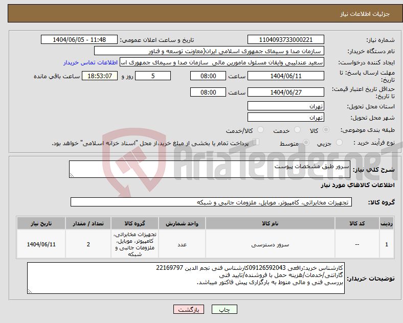Screen dimensions: 403x323
Task: Click the quantity cell showing 2
Action: click(x=88, y=244)
